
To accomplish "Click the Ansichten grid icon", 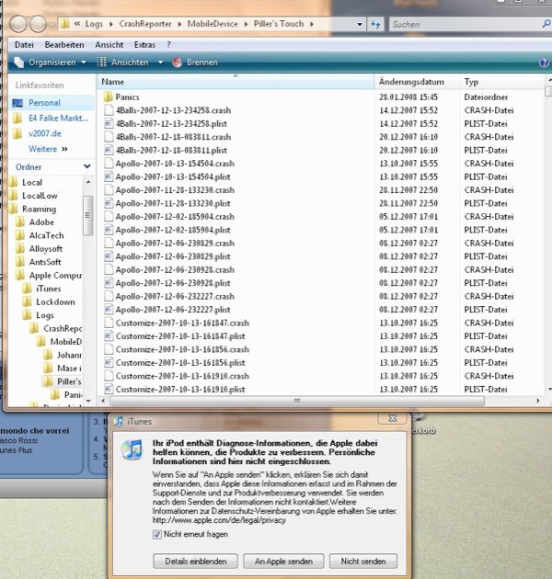I will 102,62.
